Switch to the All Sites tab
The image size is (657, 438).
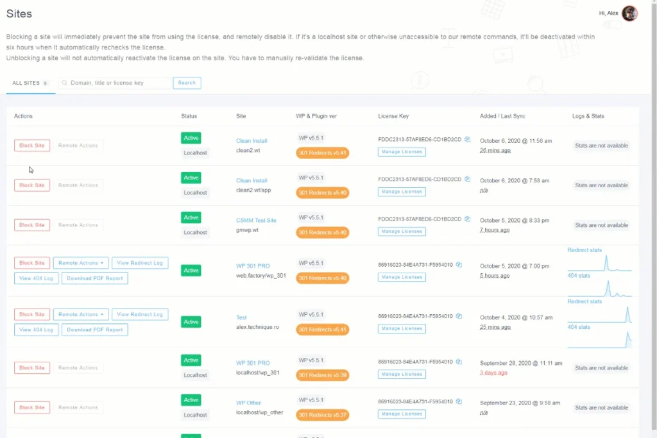click(26, 83)
